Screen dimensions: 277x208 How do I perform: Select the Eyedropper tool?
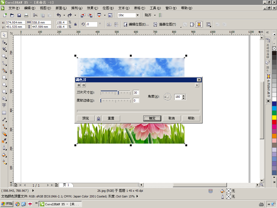click(x=4, y=141)
